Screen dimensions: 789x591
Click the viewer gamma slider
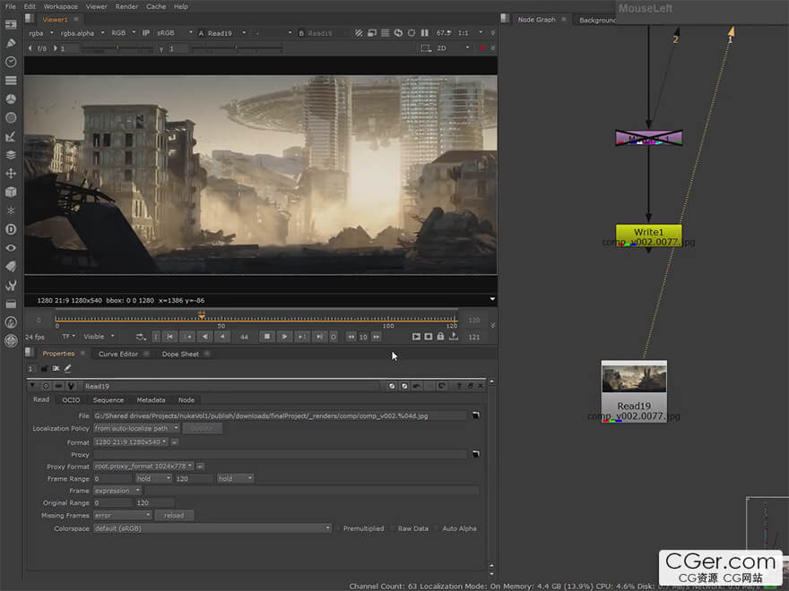pos(237,48)
